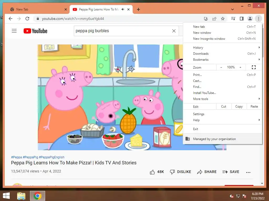The image size is (269, 201).
Task: Click the muted volume tray icon
Action: click(231, 196)
